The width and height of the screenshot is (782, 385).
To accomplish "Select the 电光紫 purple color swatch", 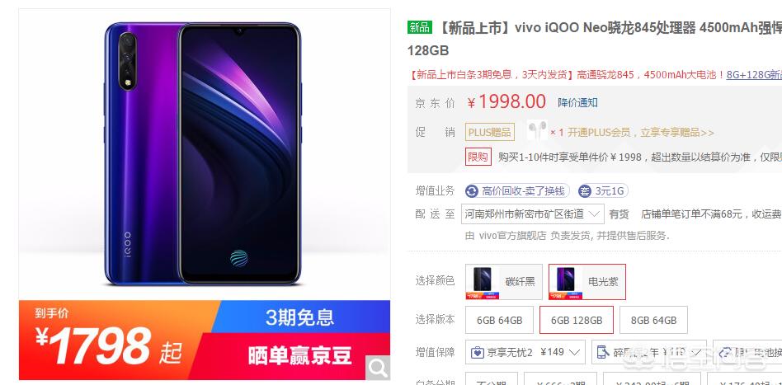I will (587, 282).
